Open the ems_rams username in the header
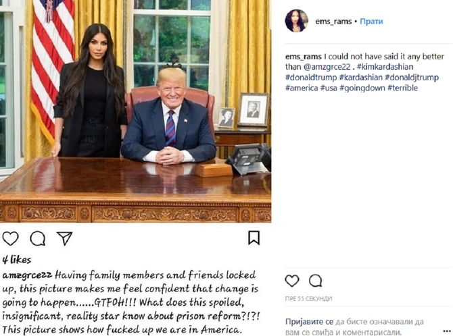Screen dimensions: 453x336 (333, 22)
